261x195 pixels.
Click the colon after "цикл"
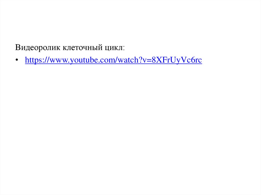(124, 48)
